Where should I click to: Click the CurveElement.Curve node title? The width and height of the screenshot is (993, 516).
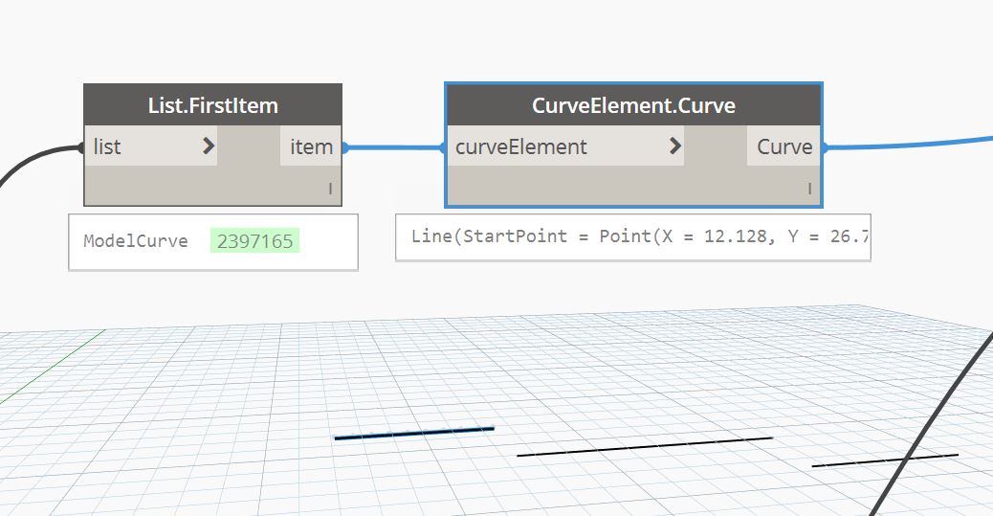tap(633, 105)
